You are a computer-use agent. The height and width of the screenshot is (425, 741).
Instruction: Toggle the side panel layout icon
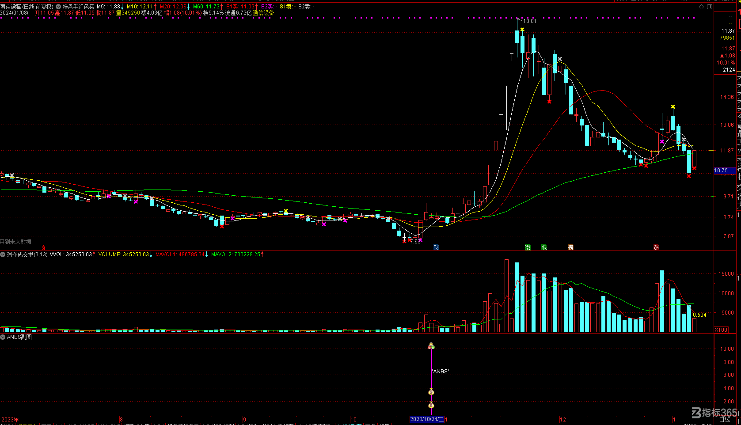pyautogui.click(x=710, y=7)
